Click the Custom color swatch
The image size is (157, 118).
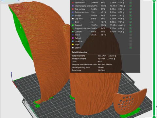tap(73, 31)
